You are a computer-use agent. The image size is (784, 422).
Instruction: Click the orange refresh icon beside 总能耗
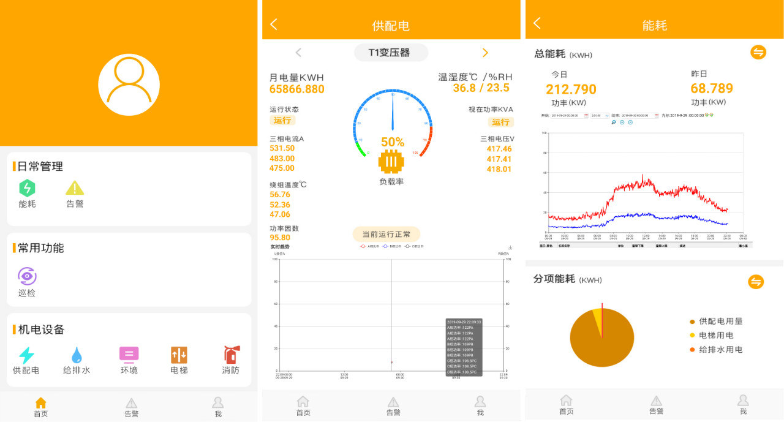pos(758,53)
